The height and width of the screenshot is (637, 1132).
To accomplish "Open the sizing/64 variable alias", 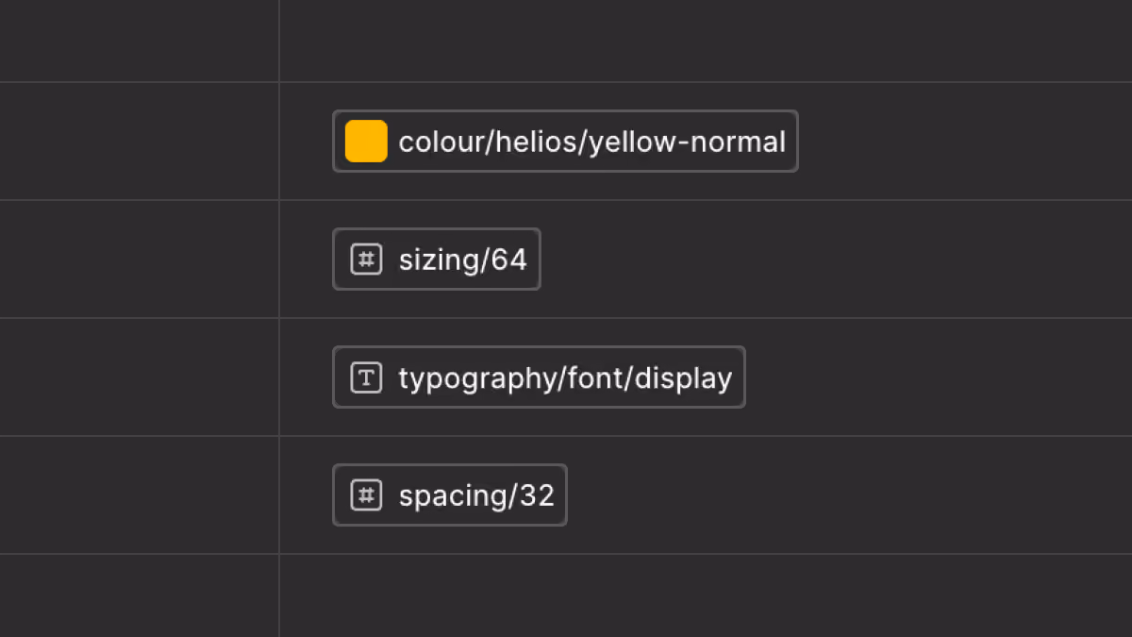I will [437, 260].
